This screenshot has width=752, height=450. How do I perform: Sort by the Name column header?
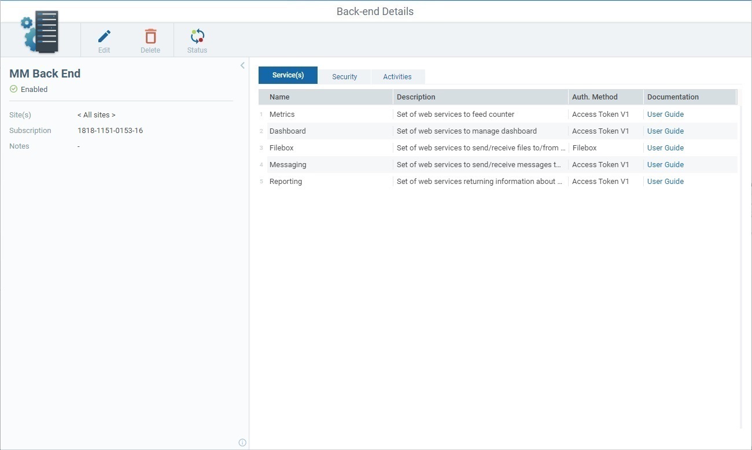(x=279, y=97)
